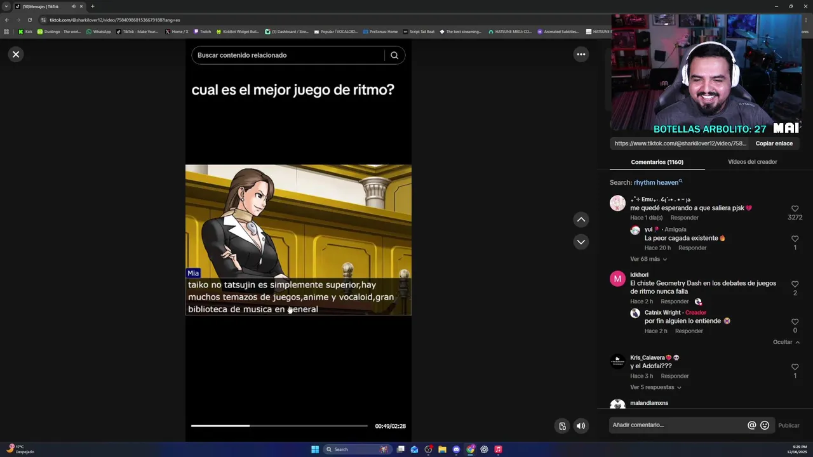Viewport: 813px width, 457px height.
Task: Reply to Kris_Calavera with 'Responder'
Action: (x=675, y=376)
